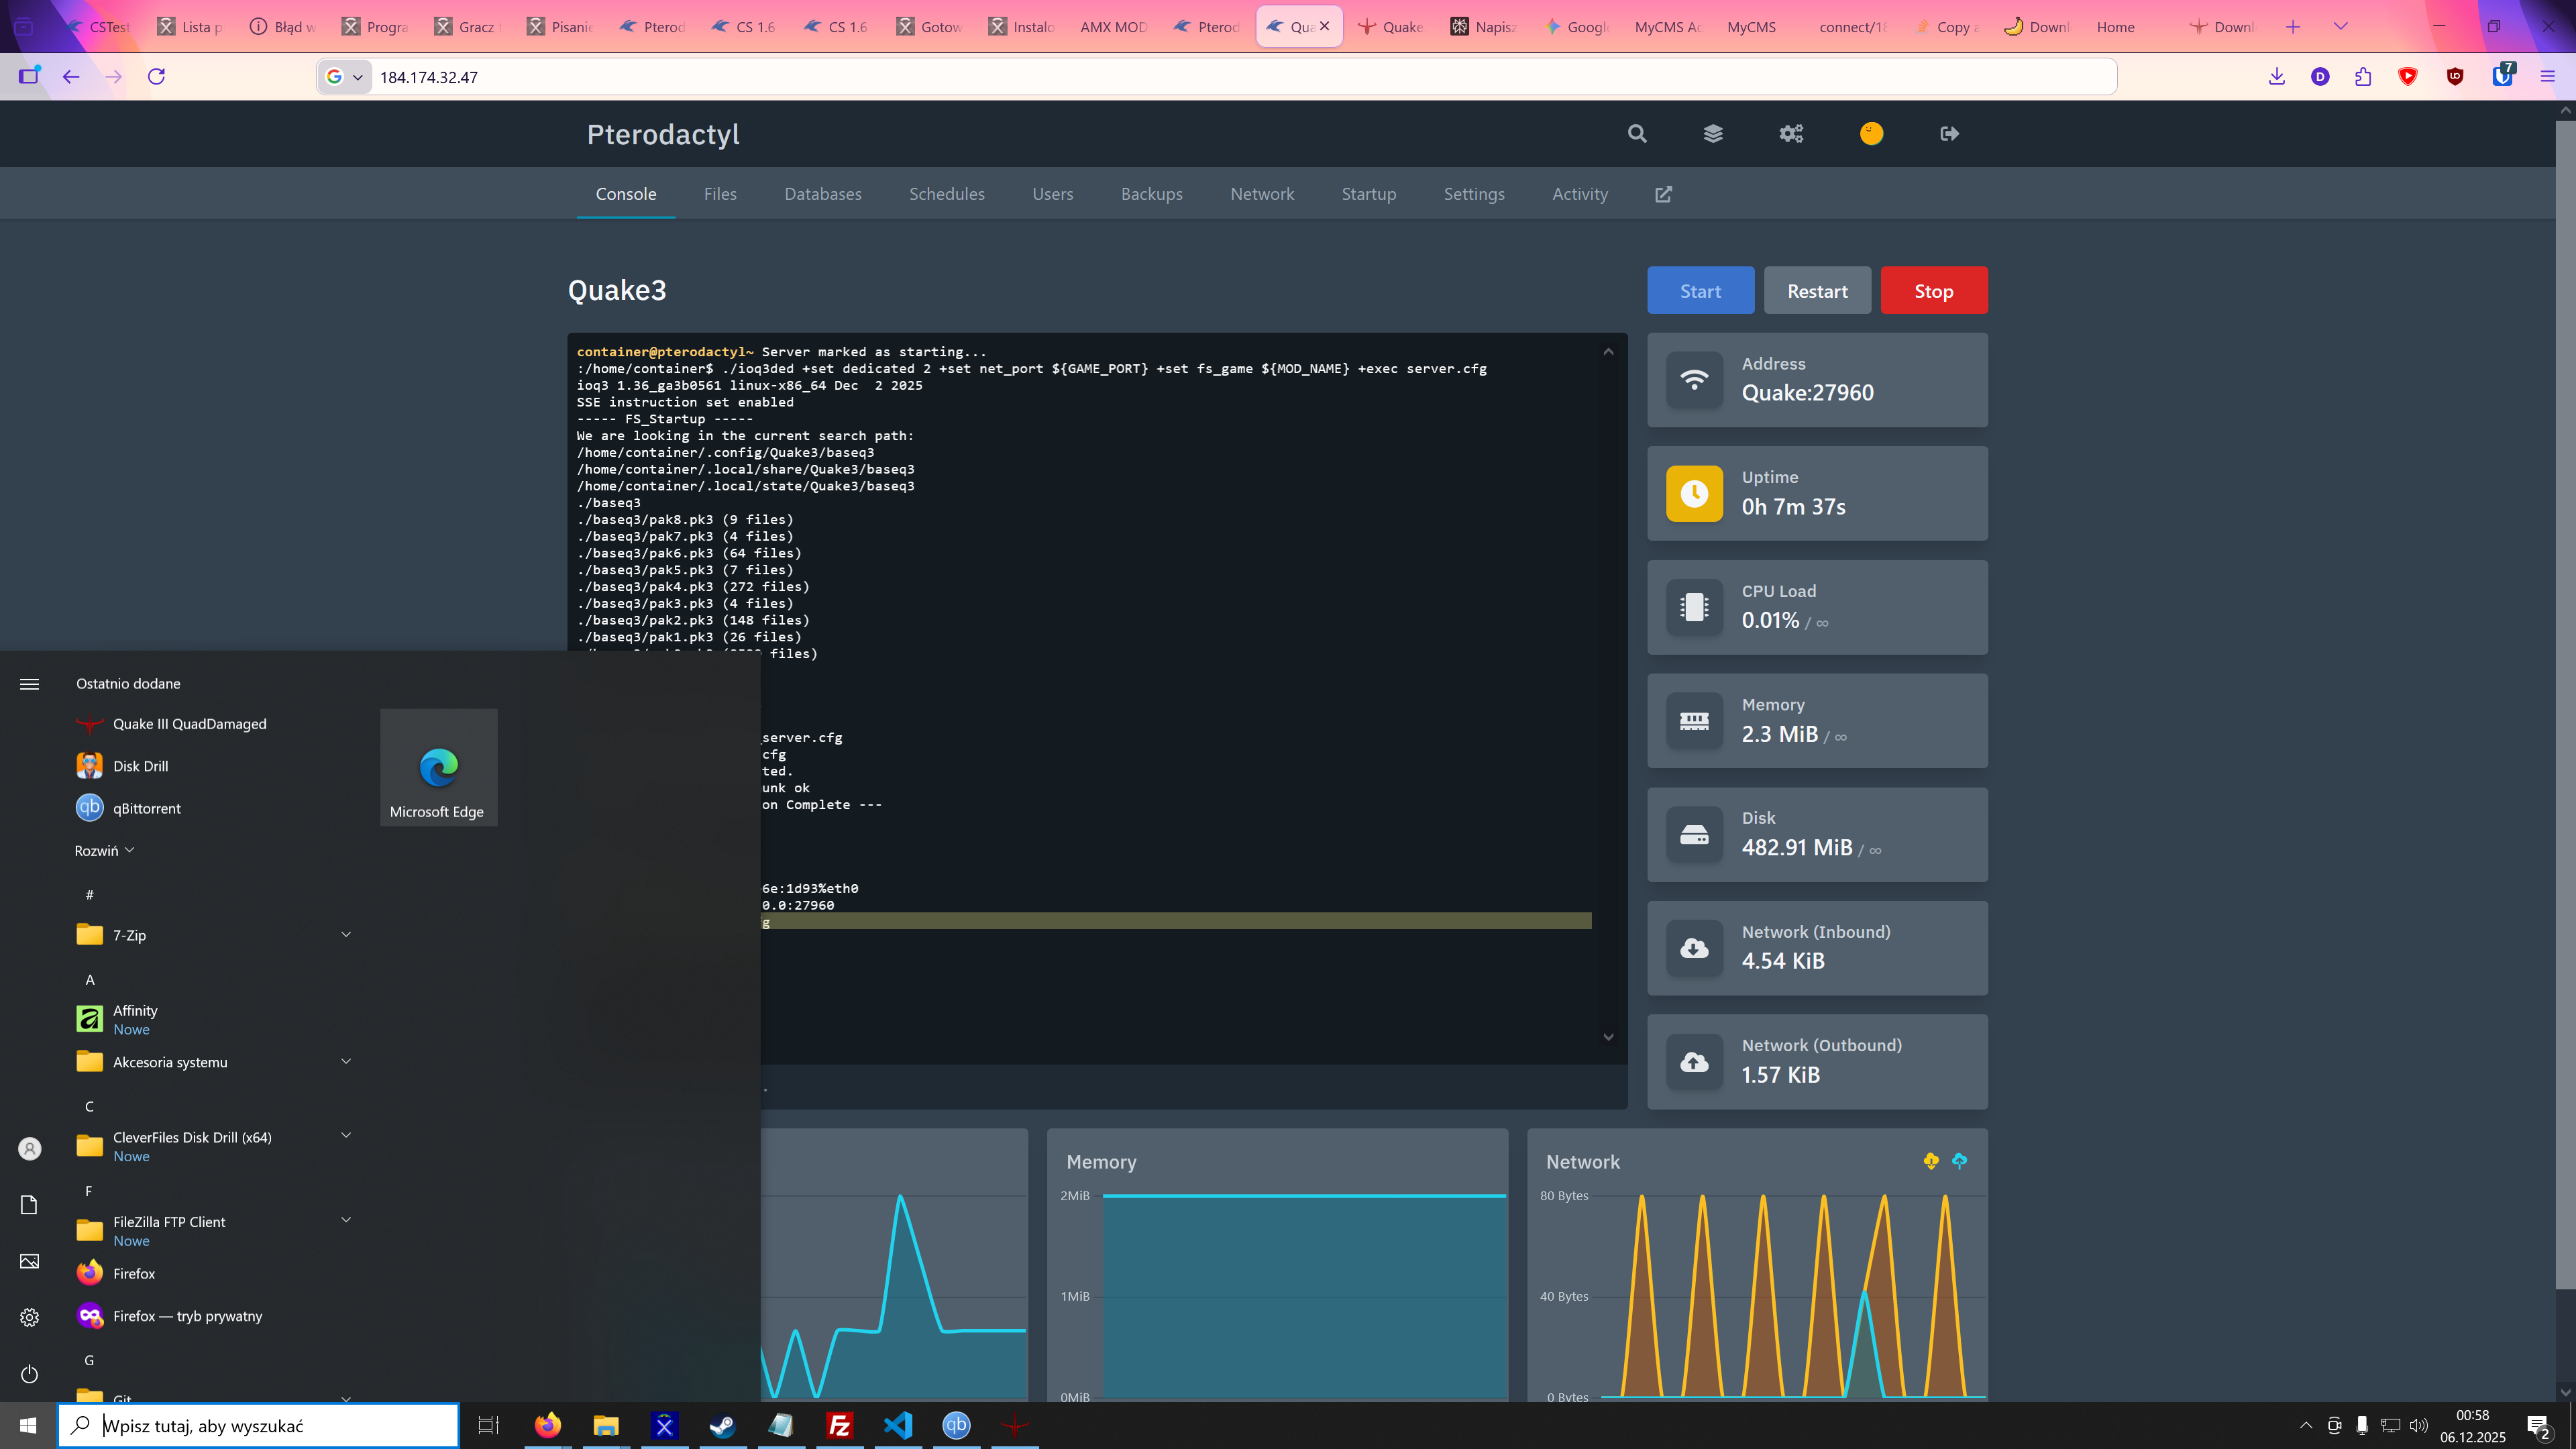Click the yellow account avatar icon
The height and width of the screenshot is (1449, 2576).
point(1871,134)
